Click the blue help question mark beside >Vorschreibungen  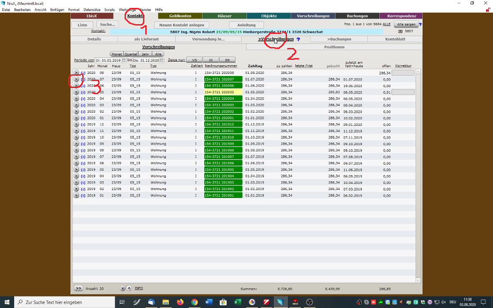click(x=298, y=39)
